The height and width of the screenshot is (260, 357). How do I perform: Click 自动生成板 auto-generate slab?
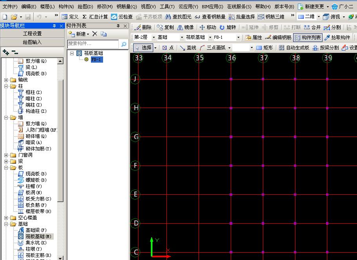(x=294, y=47)
